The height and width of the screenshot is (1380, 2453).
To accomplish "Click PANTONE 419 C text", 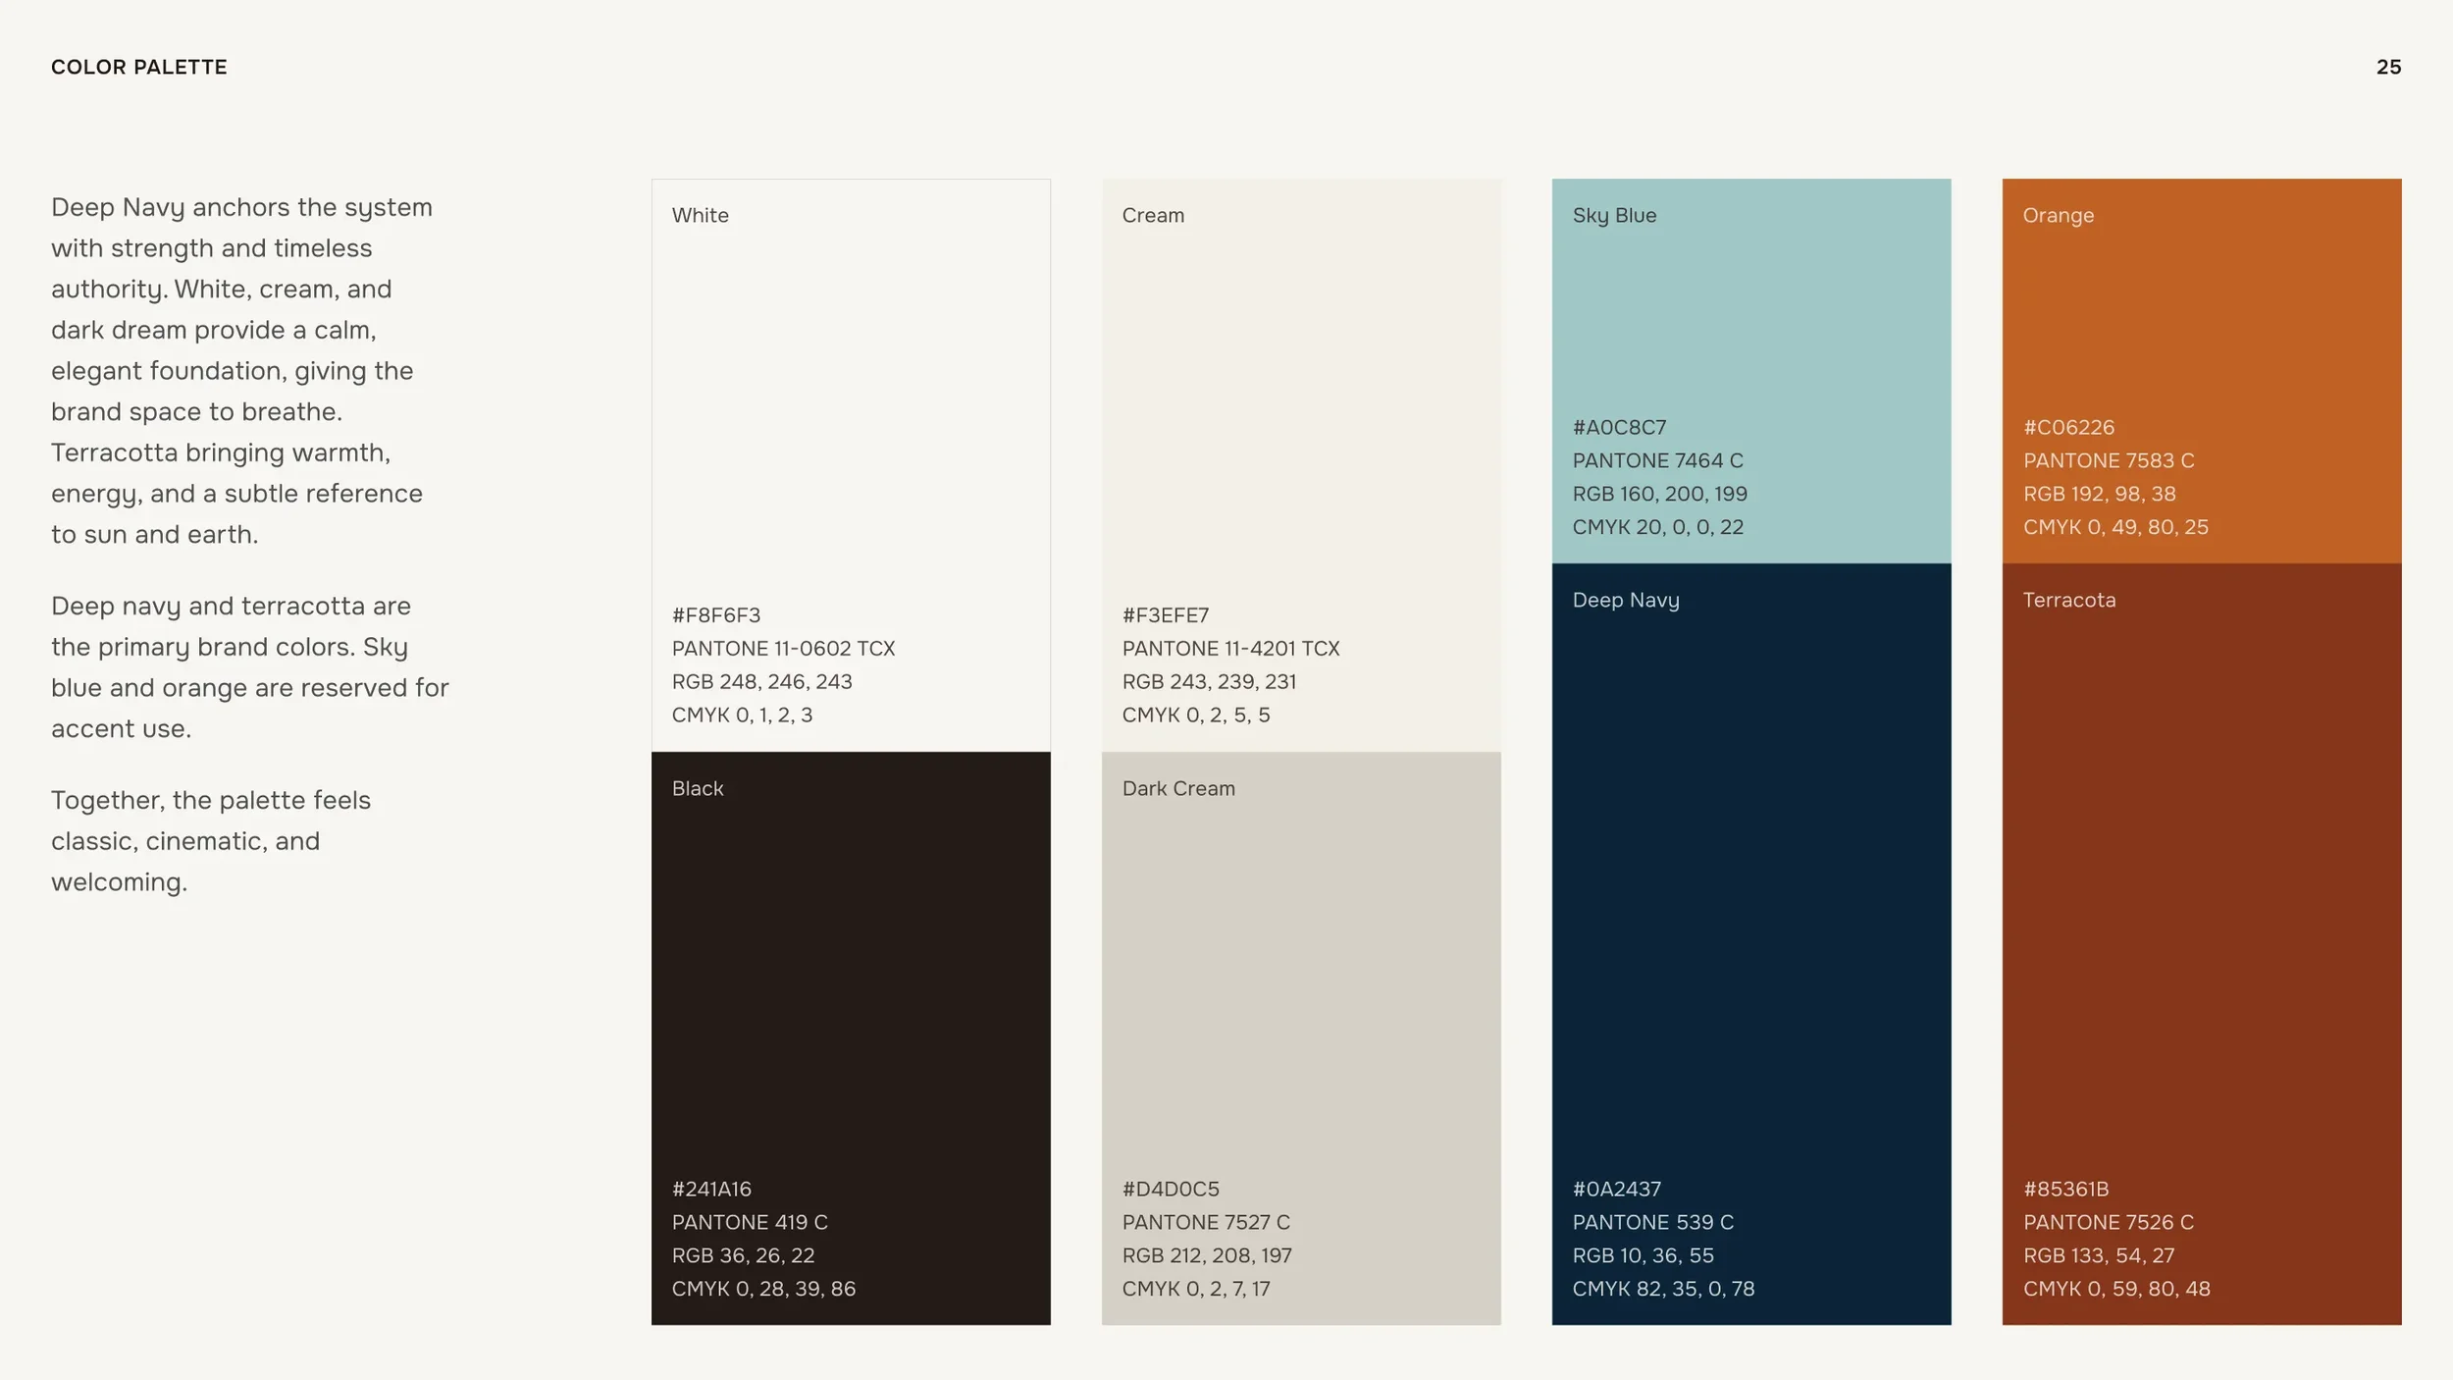I will [750, 1223].
